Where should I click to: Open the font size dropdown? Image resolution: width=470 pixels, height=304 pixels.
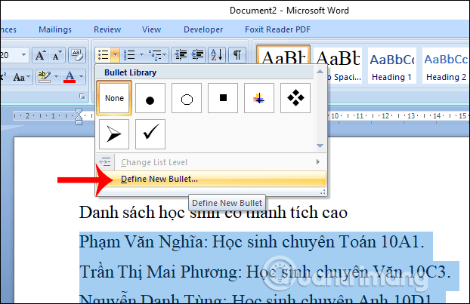[x=23, y=55]
